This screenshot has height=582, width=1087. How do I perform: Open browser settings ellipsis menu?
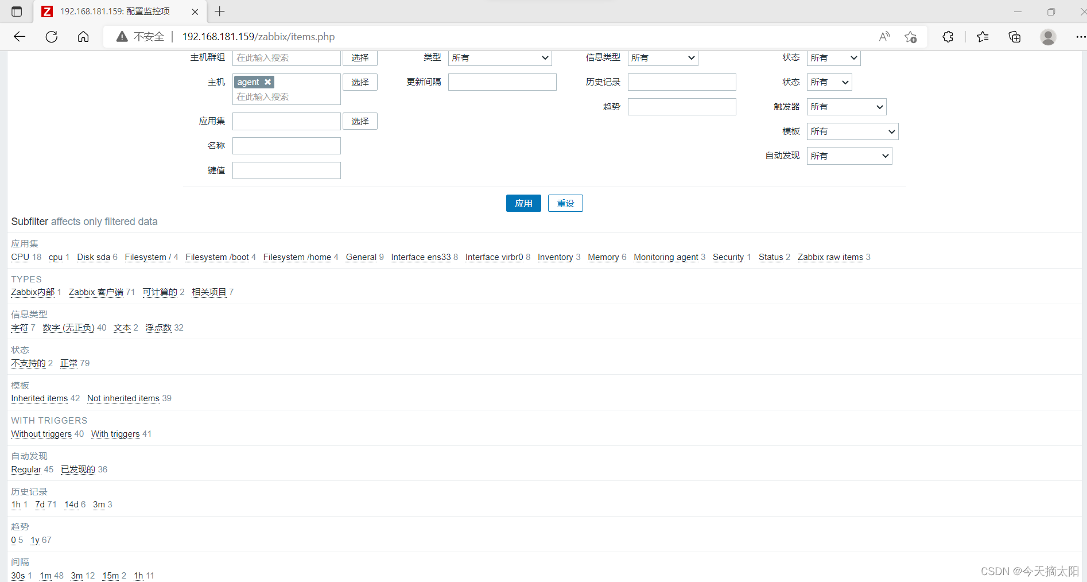coord(1080,37)
